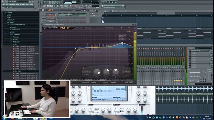Open the VIEW menu
Screen dimensions: 214x120
(x=17, y=4)
